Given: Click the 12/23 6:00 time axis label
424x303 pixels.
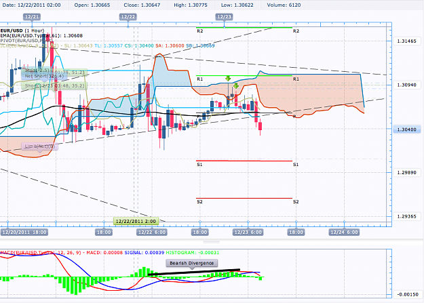Looking at the screenshot, I should tap(248, 233).
